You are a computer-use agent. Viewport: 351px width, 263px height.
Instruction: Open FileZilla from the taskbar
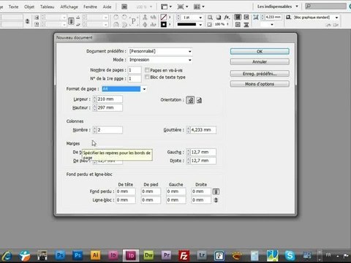(x=184, y=256)
